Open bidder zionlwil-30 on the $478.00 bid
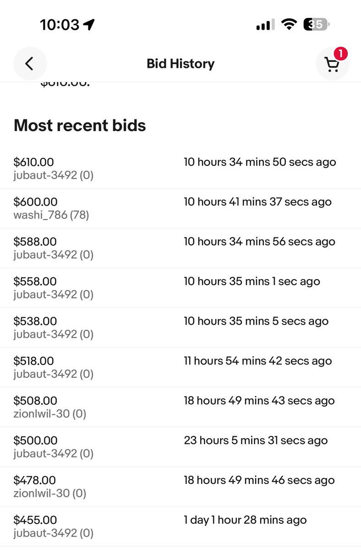This screenshot has height=550, width=361. pyautogui.click(x=50, y=494)
